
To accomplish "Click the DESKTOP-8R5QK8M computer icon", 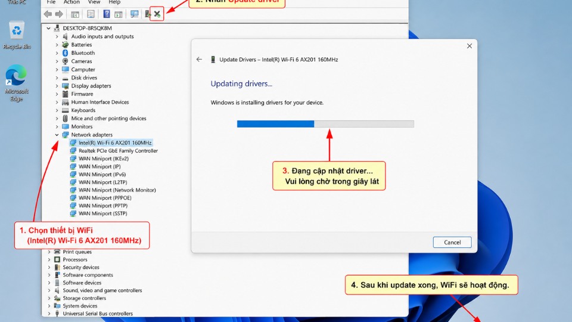I will tap(57, 28).
